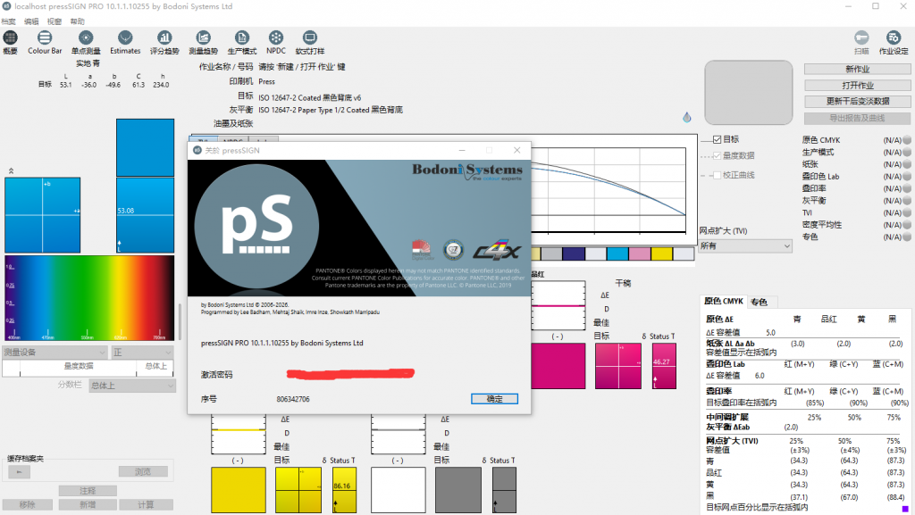Switch to 生产模式 production mode icon
This screenshot has width=915, height=515.
click(241, 38)
